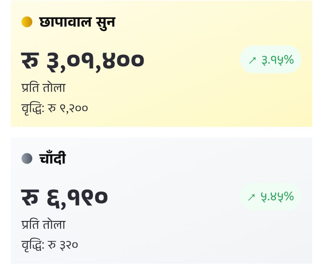Tap the ५.४५% percentage text
Viewport: 322px width, 270px height.
click(x=277, y=197)
